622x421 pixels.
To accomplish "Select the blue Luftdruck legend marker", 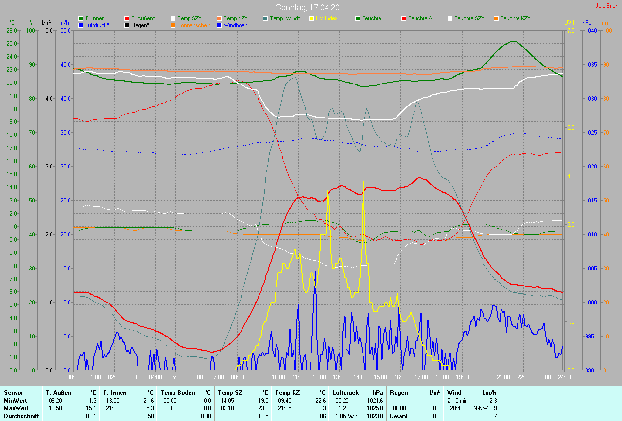I will point(81,25).
